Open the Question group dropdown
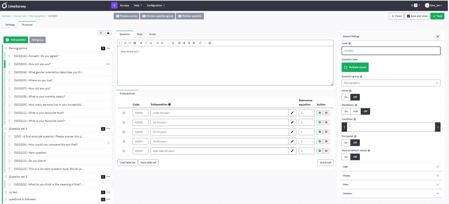This screenshot has height=204, width=449. pos(391,83)
